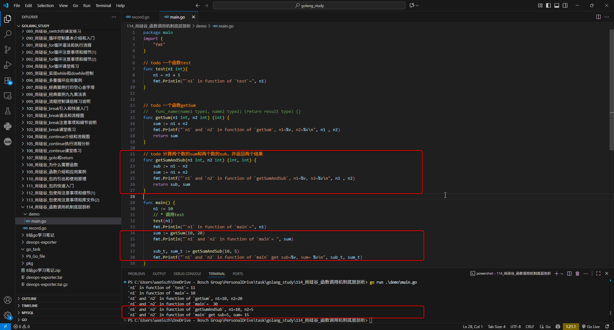Open the Extensions view
Image resolution: width=614 pixels, height=330 pixels.
[8, 80]
